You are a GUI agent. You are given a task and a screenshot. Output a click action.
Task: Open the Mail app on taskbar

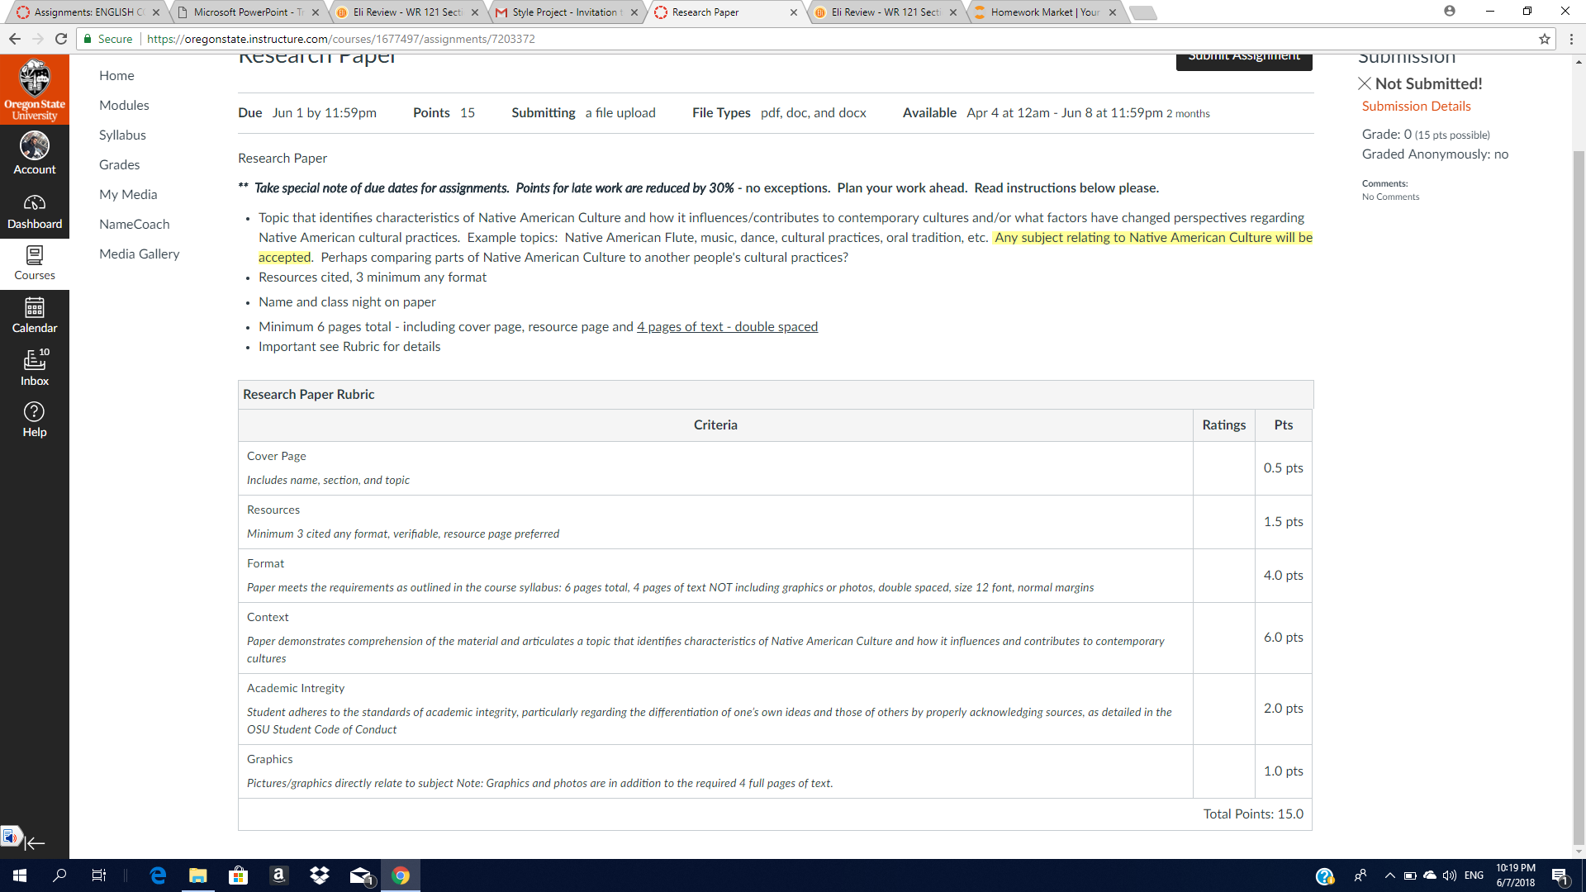coord(360,875)
